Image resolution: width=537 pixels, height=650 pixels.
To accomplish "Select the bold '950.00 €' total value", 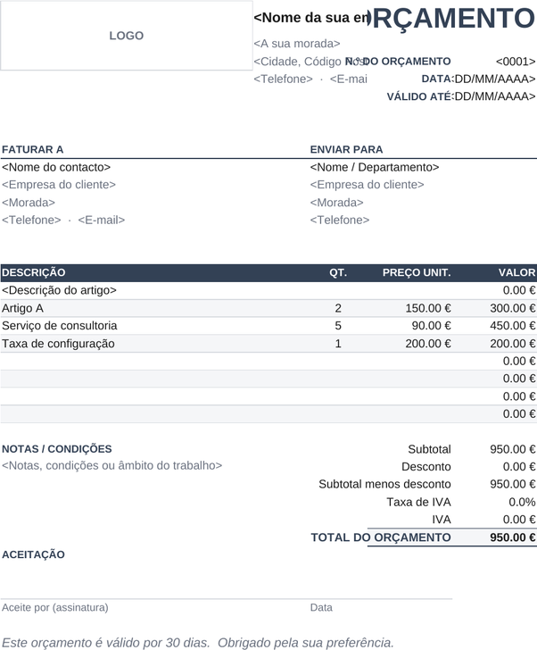I will coord(513,537).
